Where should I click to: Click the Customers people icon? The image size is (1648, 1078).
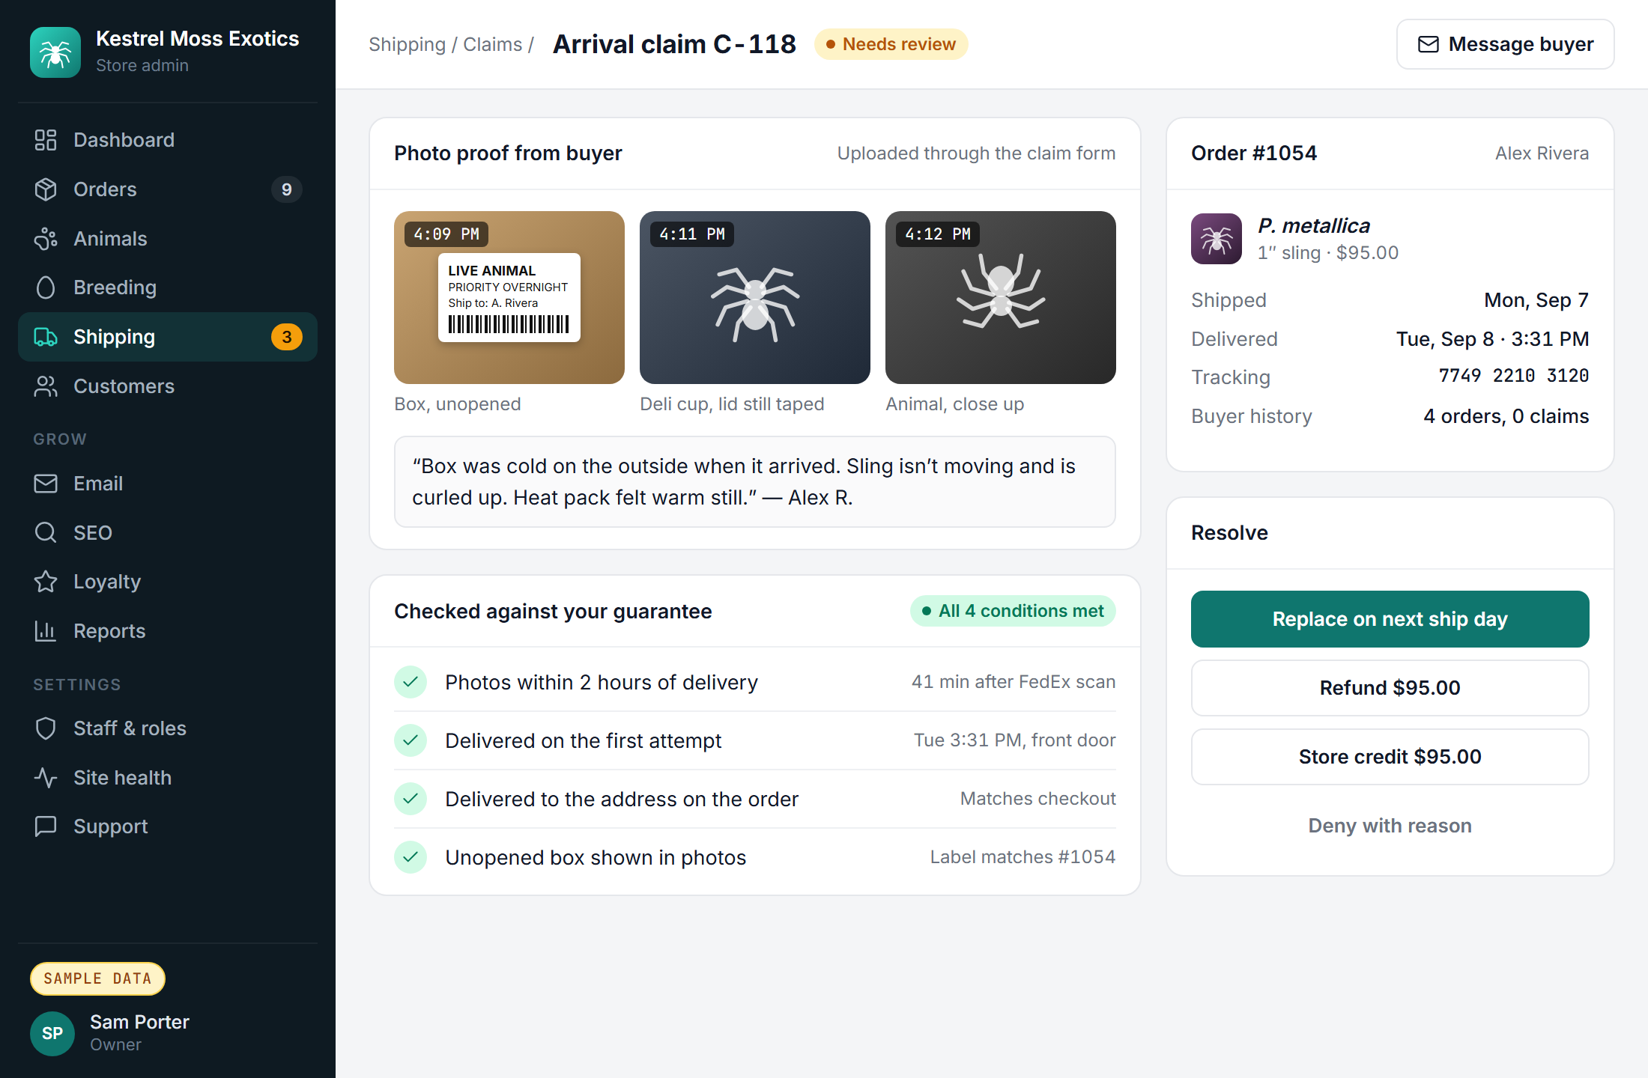46,386
